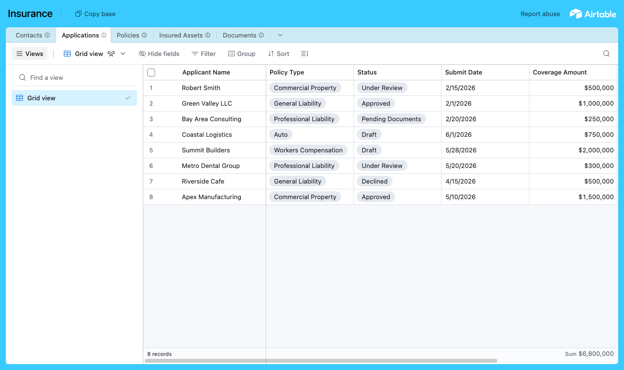624x370 pixels.
Task: Click the collaborative view people icon
Action: pyautogui.click(x=111, y=54)
